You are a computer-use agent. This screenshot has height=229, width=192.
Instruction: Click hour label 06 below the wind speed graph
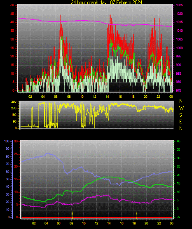coord(56,97)
